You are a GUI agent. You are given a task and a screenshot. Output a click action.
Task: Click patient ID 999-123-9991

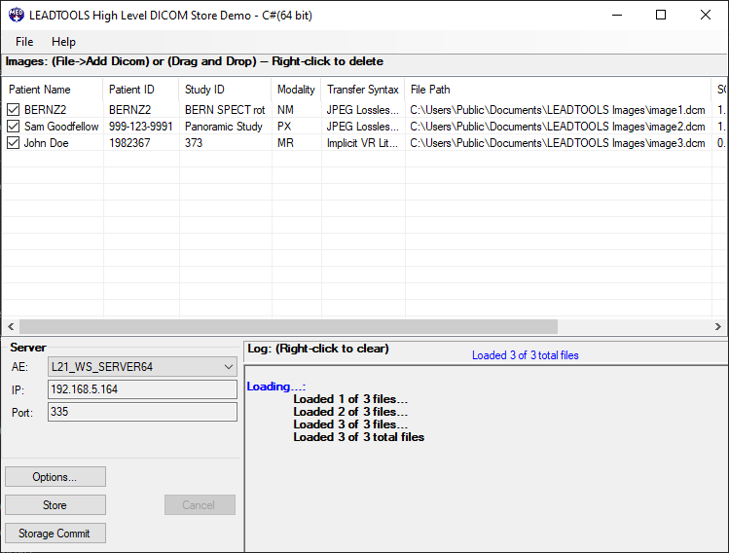click(x=141, y=127)
